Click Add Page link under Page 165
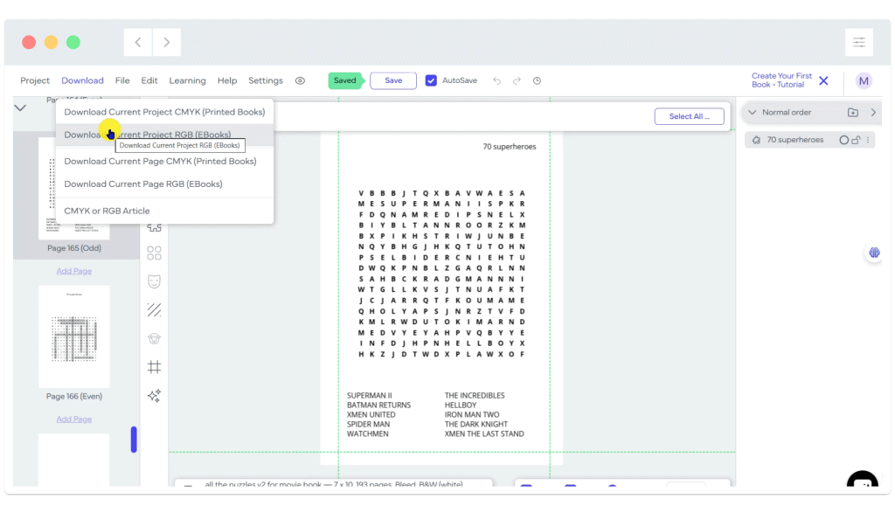Viewport: 895px width, 513px height. point(73,271)
